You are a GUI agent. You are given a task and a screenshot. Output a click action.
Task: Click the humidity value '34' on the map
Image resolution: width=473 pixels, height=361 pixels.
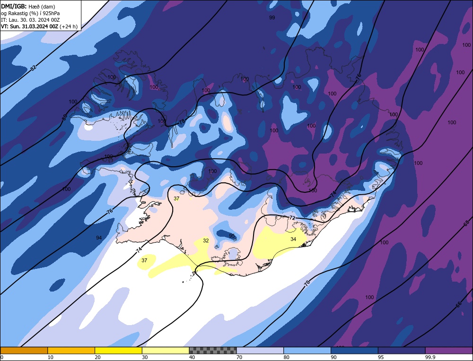293,239
